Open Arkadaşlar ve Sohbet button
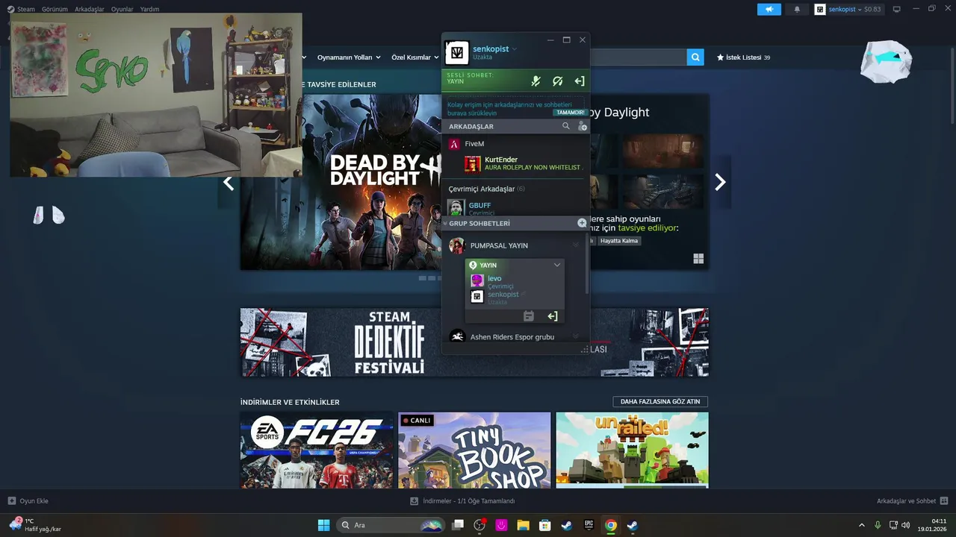Viewport: 956px width, 537px height. (x=912, y=501)
